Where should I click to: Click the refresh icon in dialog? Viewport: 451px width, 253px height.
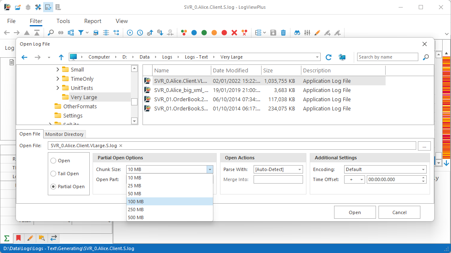click(329, 57)
